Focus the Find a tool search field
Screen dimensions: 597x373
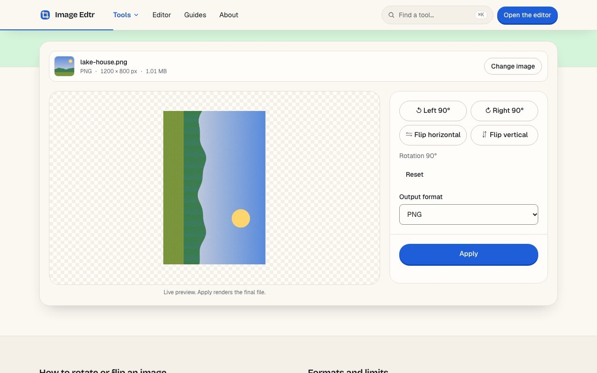437,15
